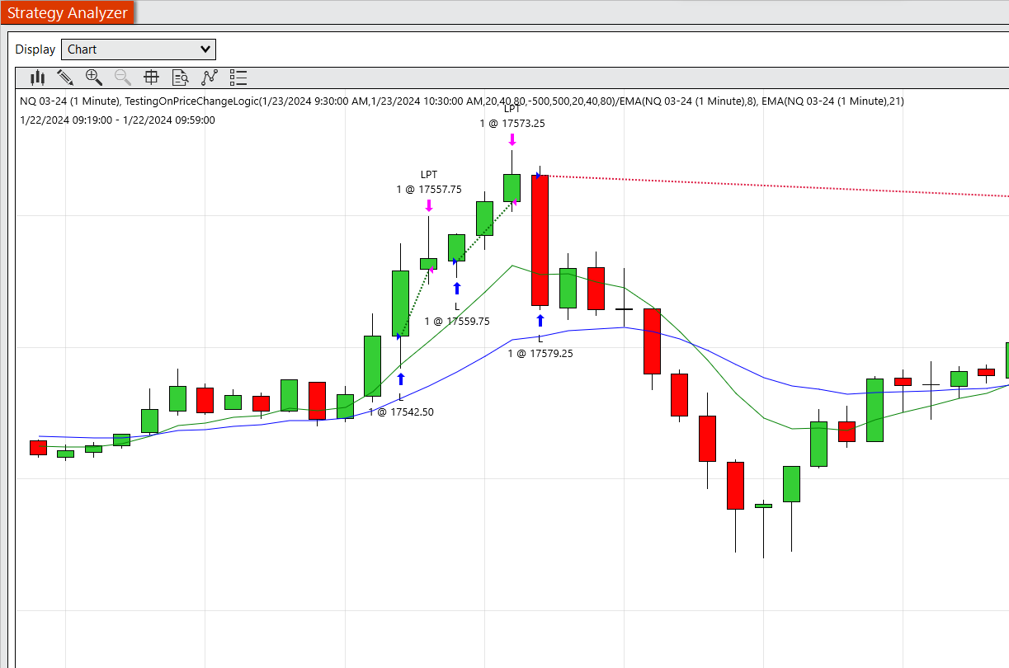Click the trade label 1 @ 17542.50
The width and height of the screenshot is (1009, 668).
(x=401, y=412)
